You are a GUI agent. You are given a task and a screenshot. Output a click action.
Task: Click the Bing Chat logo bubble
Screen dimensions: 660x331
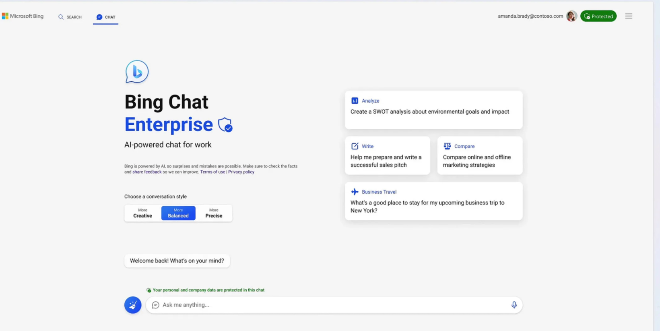[x=137, y=72]
